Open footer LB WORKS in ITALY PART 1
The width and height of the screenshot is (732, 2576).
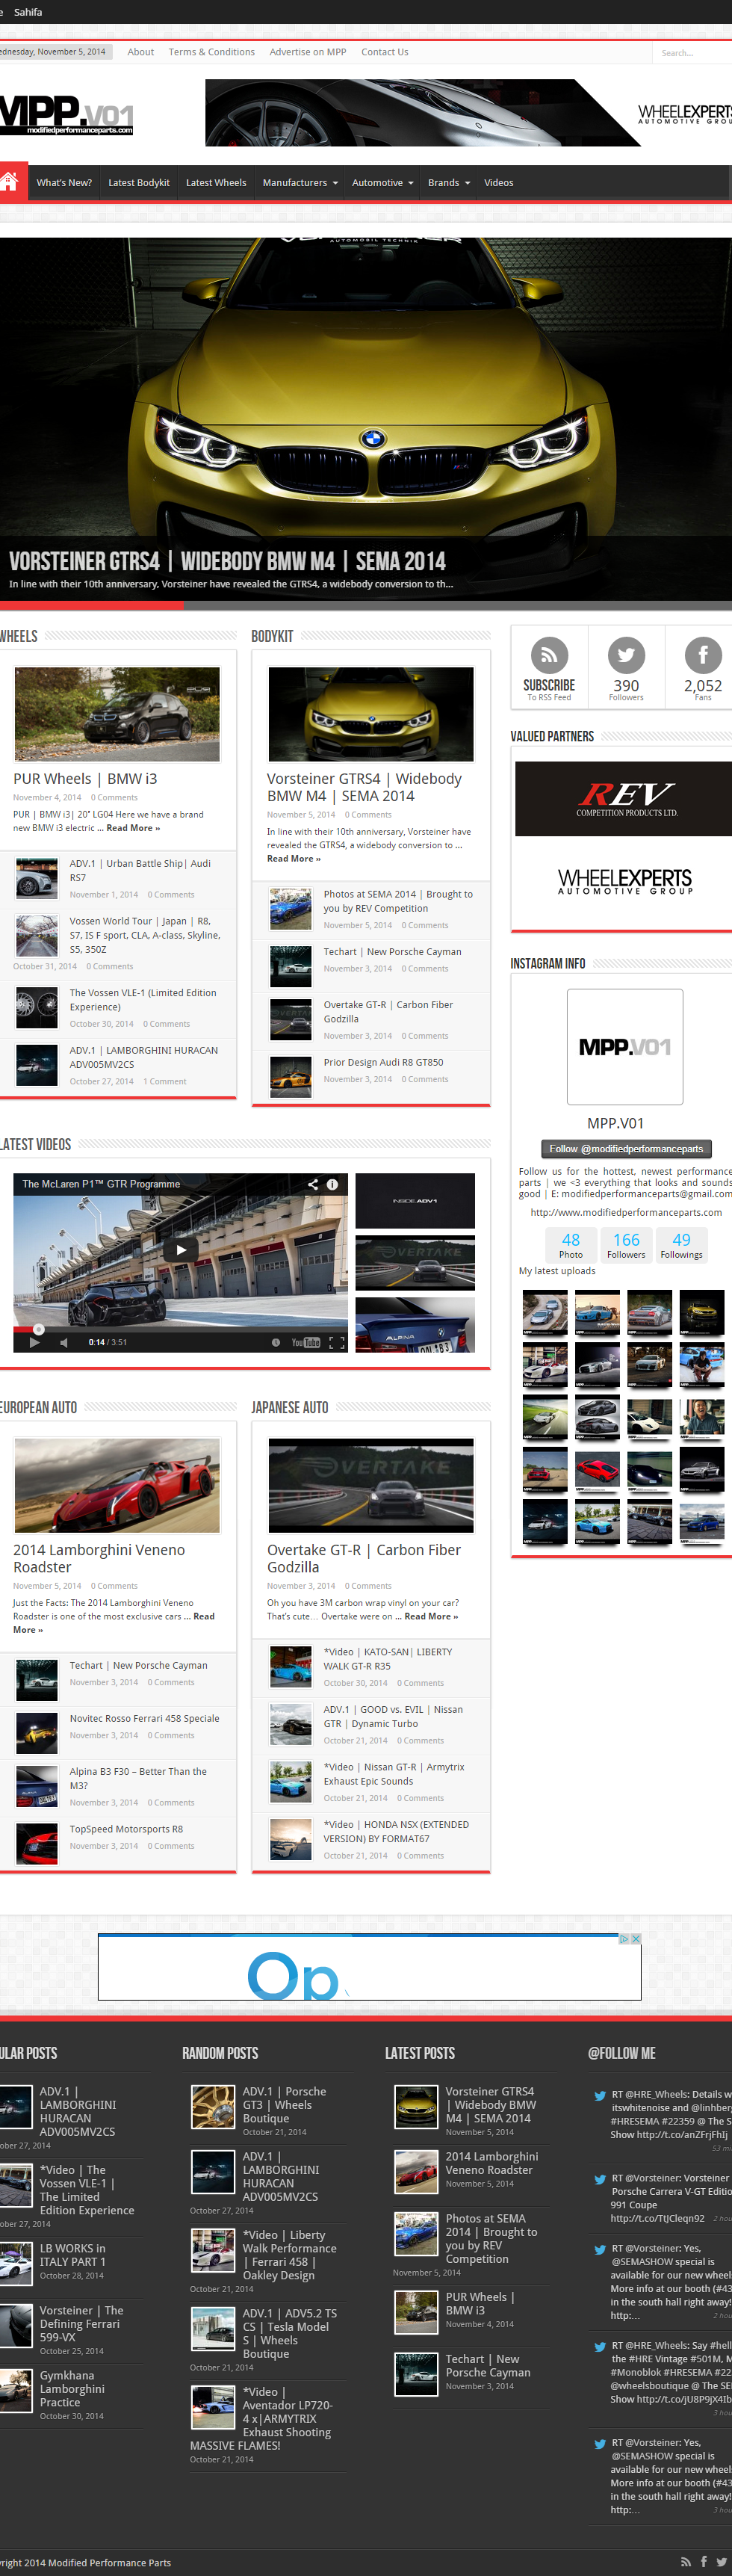[x=72, y=2254]
